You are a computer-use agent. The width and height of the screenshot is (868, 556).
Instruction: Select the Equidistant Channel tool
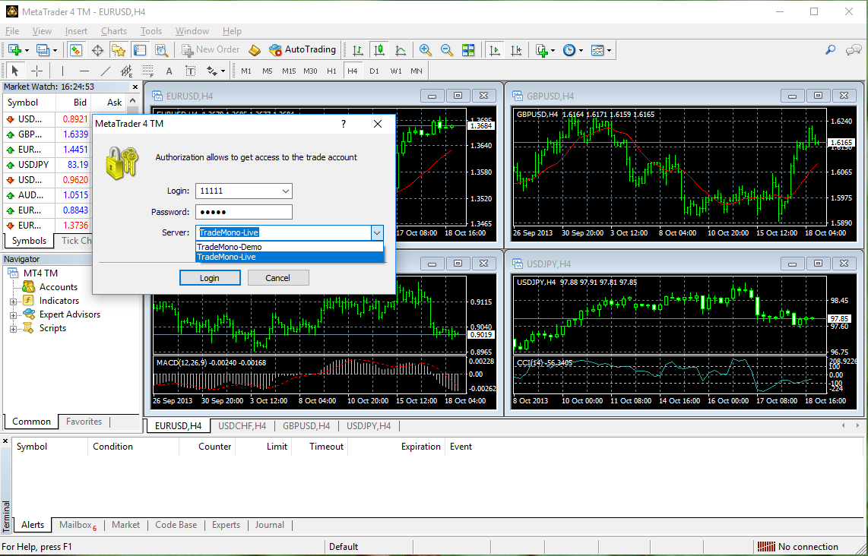(127, 71)
